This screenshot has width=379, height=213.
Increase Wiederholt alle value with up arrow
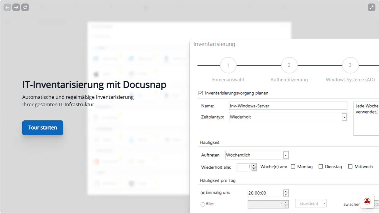[x=254, y=165]
